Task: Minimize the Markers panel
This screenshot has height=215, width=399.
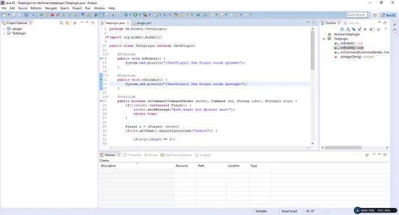Action: (380, 154)
